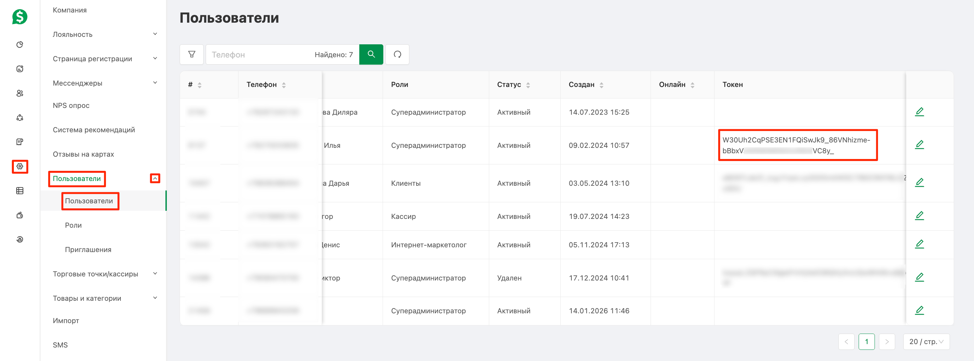Open the pie chart analytics sidebar icon

pyautogui.click(x=20, y=45)
